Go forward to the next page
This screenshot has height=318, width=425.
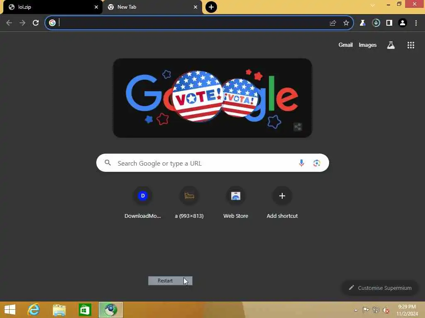[x=22, y=23]
